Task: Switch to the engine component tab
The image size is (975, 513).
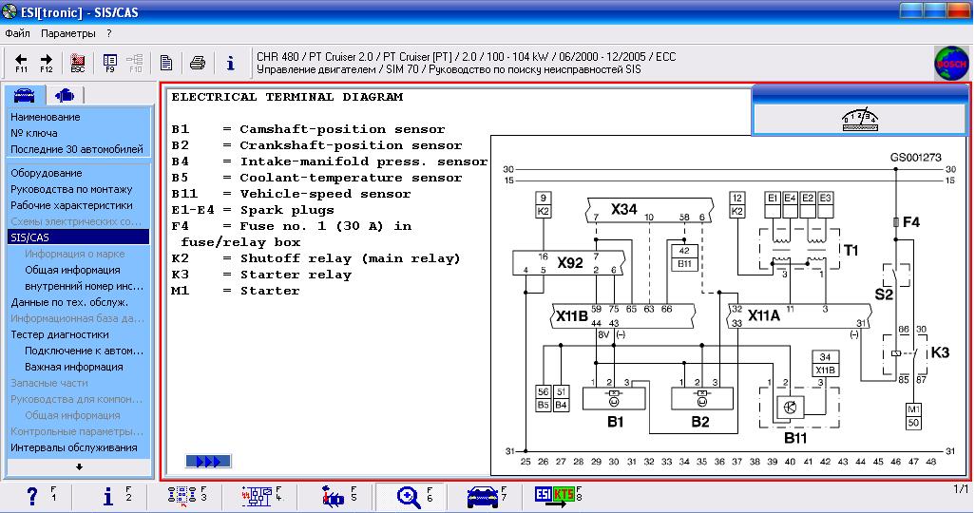Action: point(65,95)
